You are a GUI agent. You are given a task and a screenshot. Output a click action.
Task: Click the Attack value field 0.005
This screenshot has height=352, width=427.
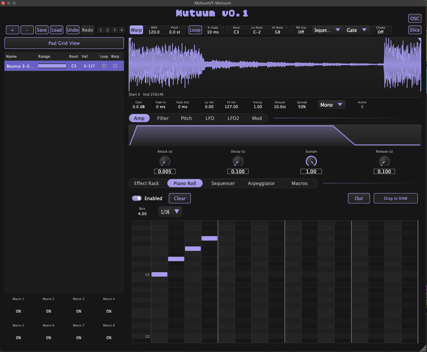[165, 171]
